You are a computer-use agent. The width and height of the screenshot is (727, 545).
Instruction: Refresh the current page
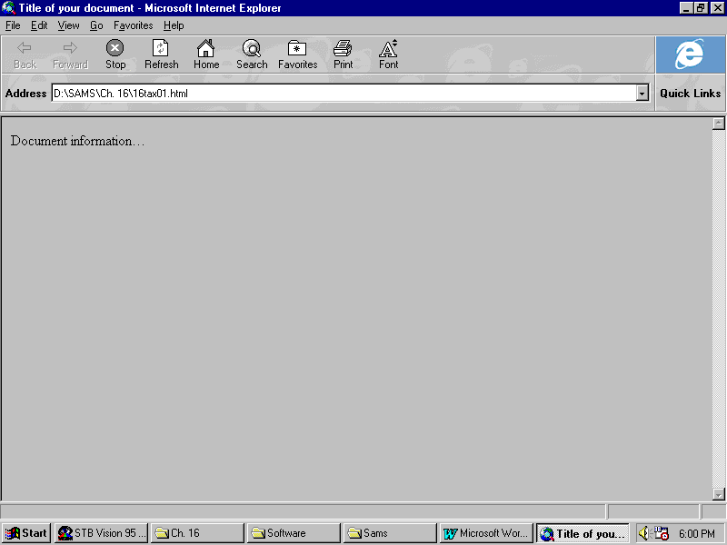click(x=161, y=54)
